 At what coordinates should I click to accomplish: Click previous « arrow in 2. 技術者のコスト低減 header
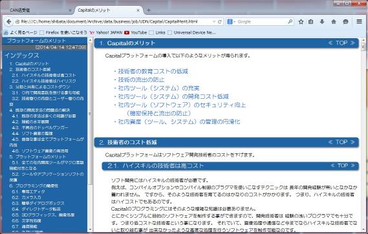tap(330, 142)
